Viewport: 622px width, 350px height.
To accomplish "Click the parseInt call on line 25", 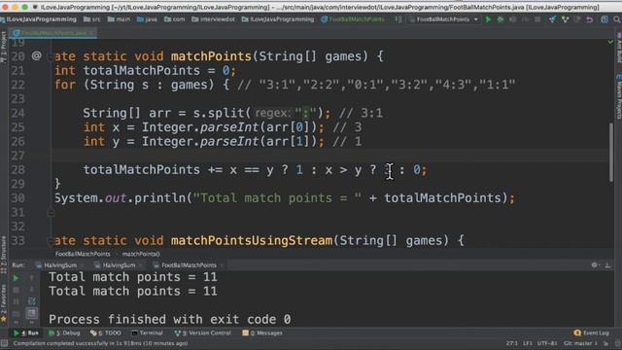I will point(229,127).
